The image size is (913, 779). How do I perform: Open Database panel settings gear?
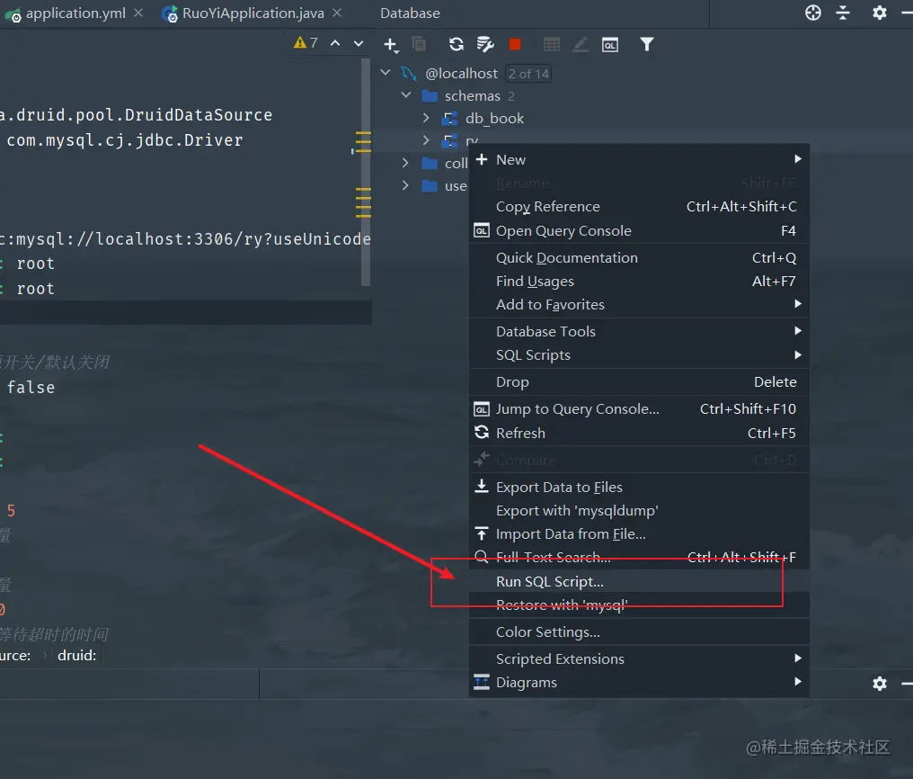[x=879, y=13]
